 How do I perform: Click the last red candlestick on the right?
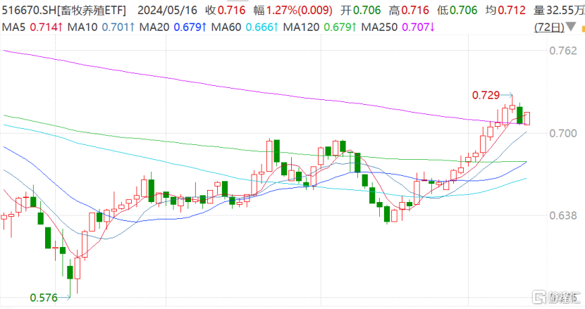click(526, 118)
